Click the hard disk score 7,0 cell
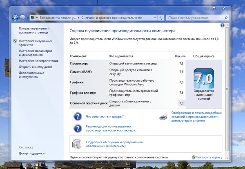245x169 pixels. 182,103
